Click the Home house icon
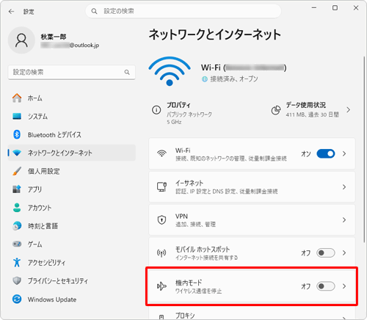Viewport: 367px width, 320px height. pos(17,98)
